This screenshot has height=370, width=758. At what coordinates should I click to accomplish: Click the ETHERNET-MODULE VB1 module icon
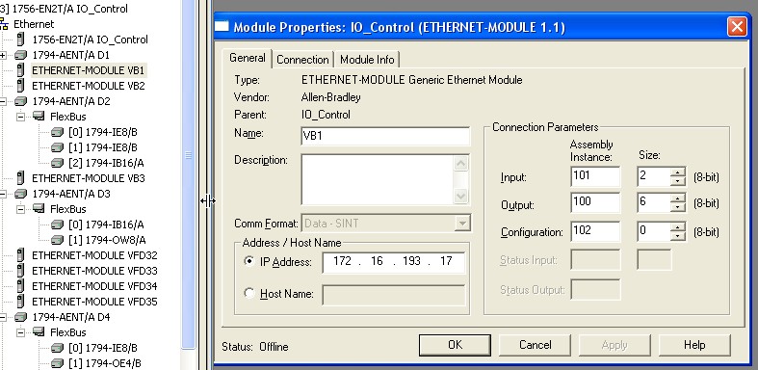(x=20, y=70)
